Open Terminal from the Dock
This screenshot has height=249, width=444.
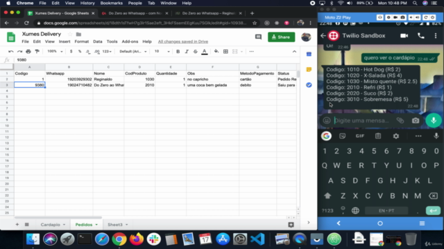[85, 239]
